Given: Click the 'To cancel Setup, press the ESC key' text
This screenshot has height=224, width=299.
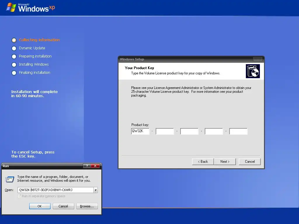Looking at the screenshot, I should (x=33, y=154).
